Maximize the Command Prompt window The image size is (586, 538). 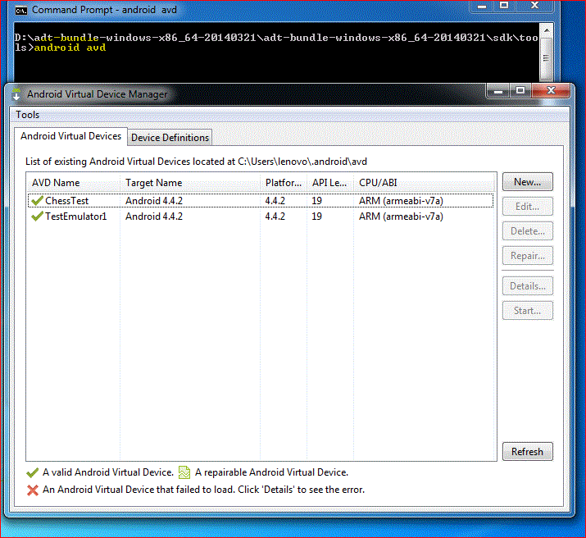pyautogui.click(x=504, y=6)
